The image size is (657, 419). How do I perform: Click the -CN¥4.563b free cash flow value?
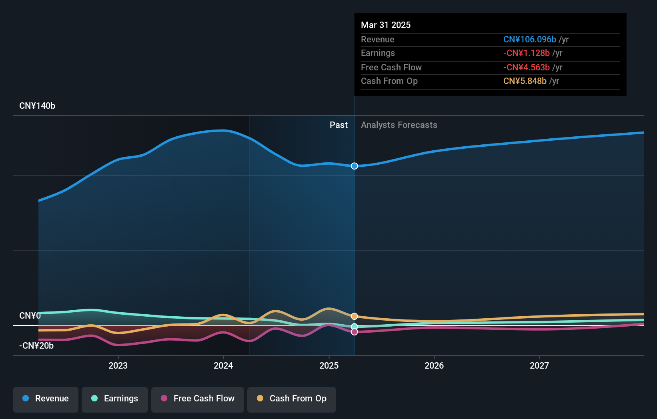(527, 68)
